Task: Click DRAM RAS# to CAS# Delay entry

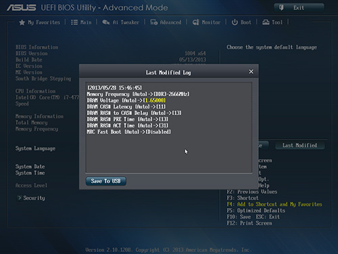Action: (x=134, y=113)
